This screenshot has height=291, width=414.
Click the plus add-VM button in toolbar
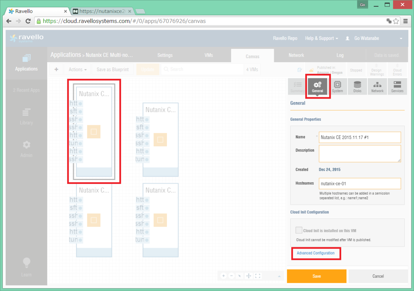56,70
